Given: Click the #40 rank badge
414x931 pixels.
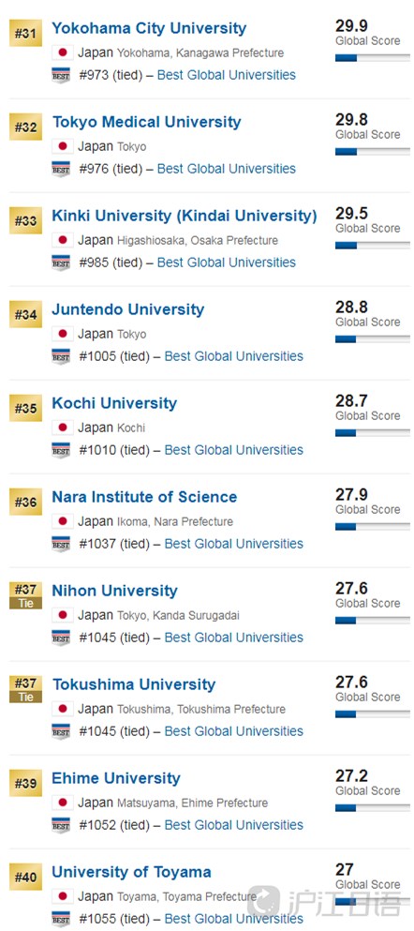Looking at the screenshot, I should point(25,877).
